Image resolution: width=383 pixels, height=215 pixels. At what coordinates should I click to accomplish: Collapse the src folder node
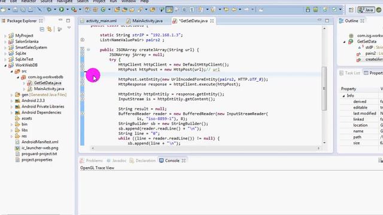pyautogui.click(x=11, y=72)
